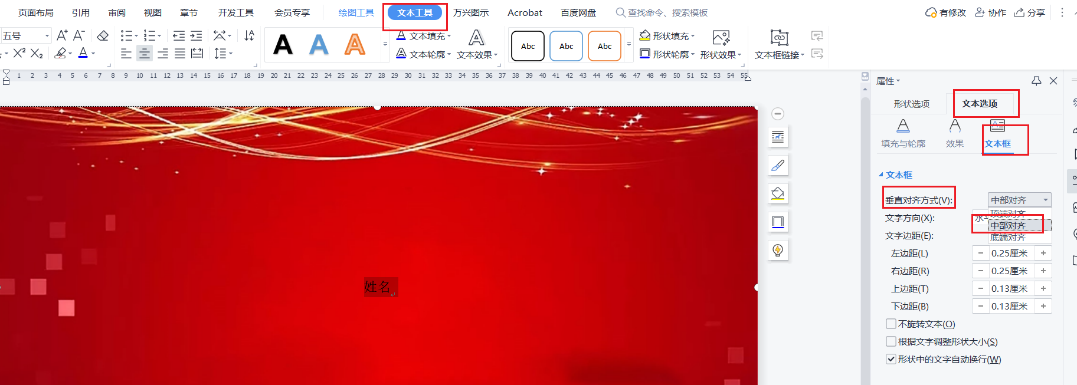Click the paintbrush style floating icon
This screenshot has width=1077, height=385.
click(x=778, y=165)
